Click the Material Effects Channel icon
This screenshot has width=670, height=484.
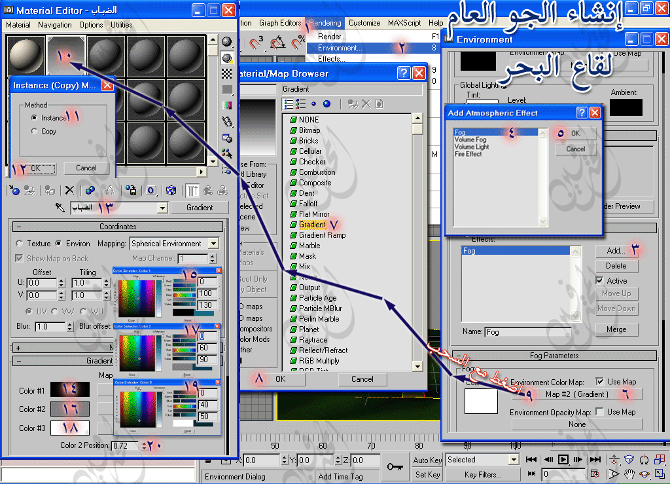click(x=151, y=191)
